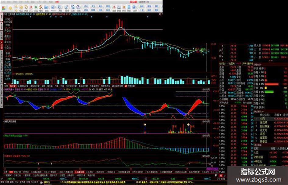Click the 大单净比 column header
The width and height of the screenshot is (288, 185).
click(x=283, y=149)
